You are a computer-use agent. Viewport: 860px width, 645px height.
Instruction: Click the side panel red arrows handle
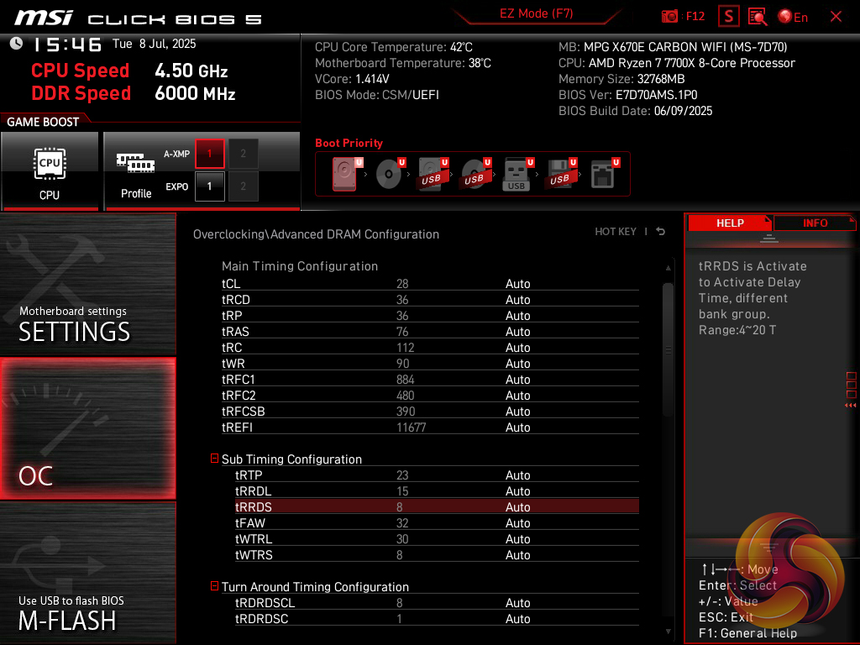851,406
